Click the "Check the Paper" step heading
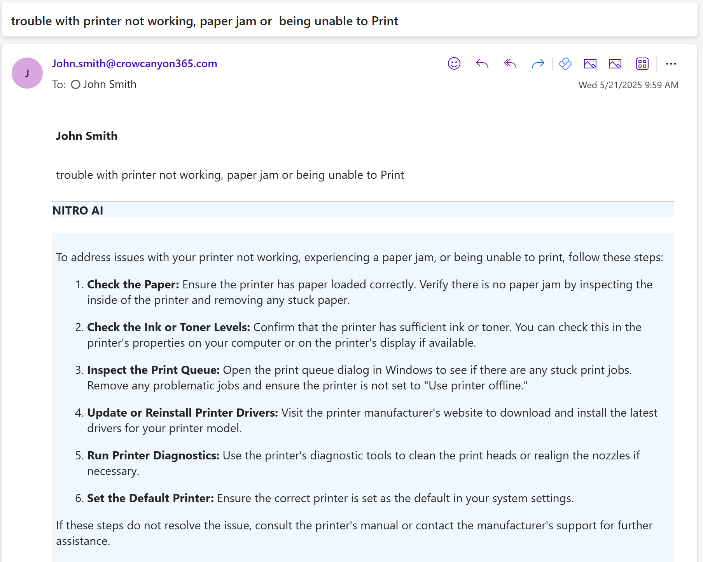 [x=133, y=284]
